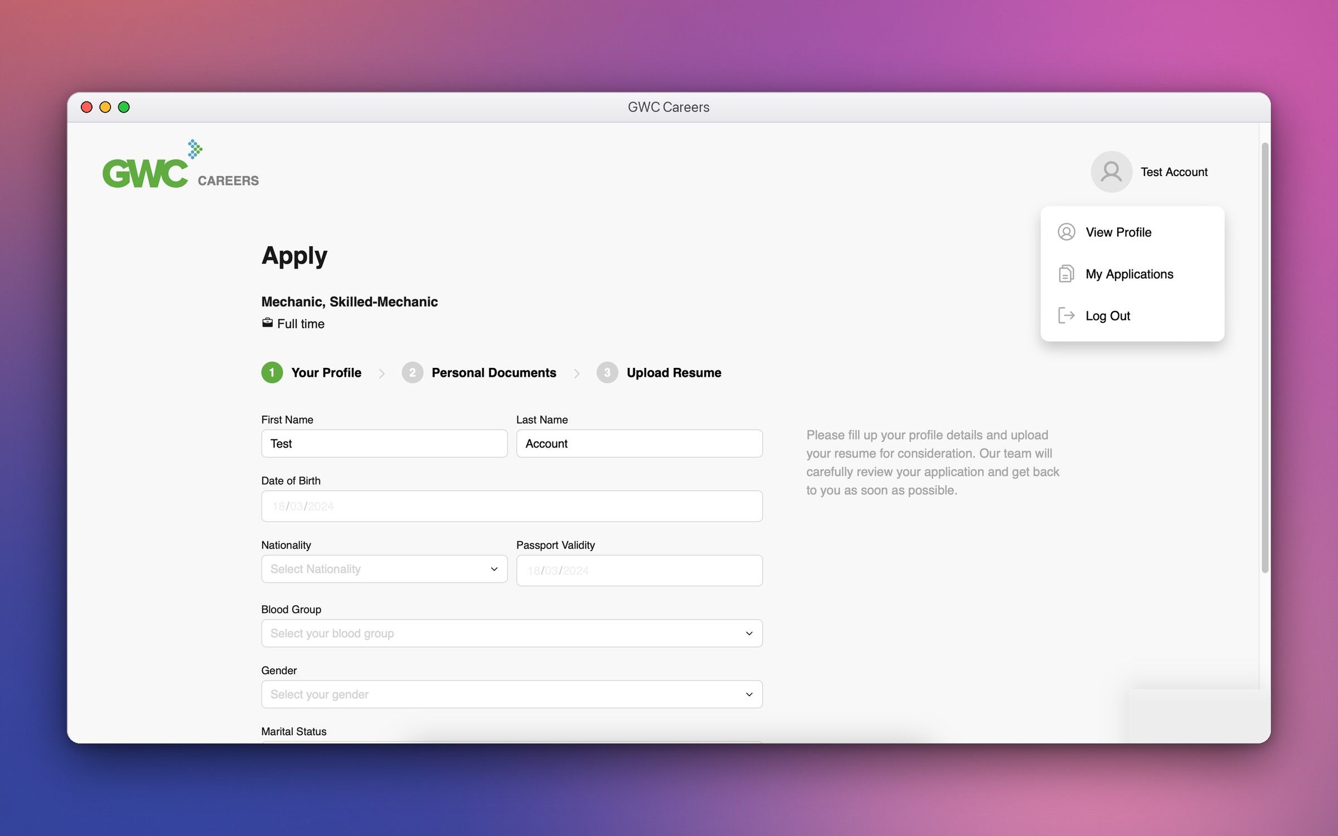The height and width of the screenshot is (836, 1338).
Task: Click step 3 gray circle icon
Action: 607,372
